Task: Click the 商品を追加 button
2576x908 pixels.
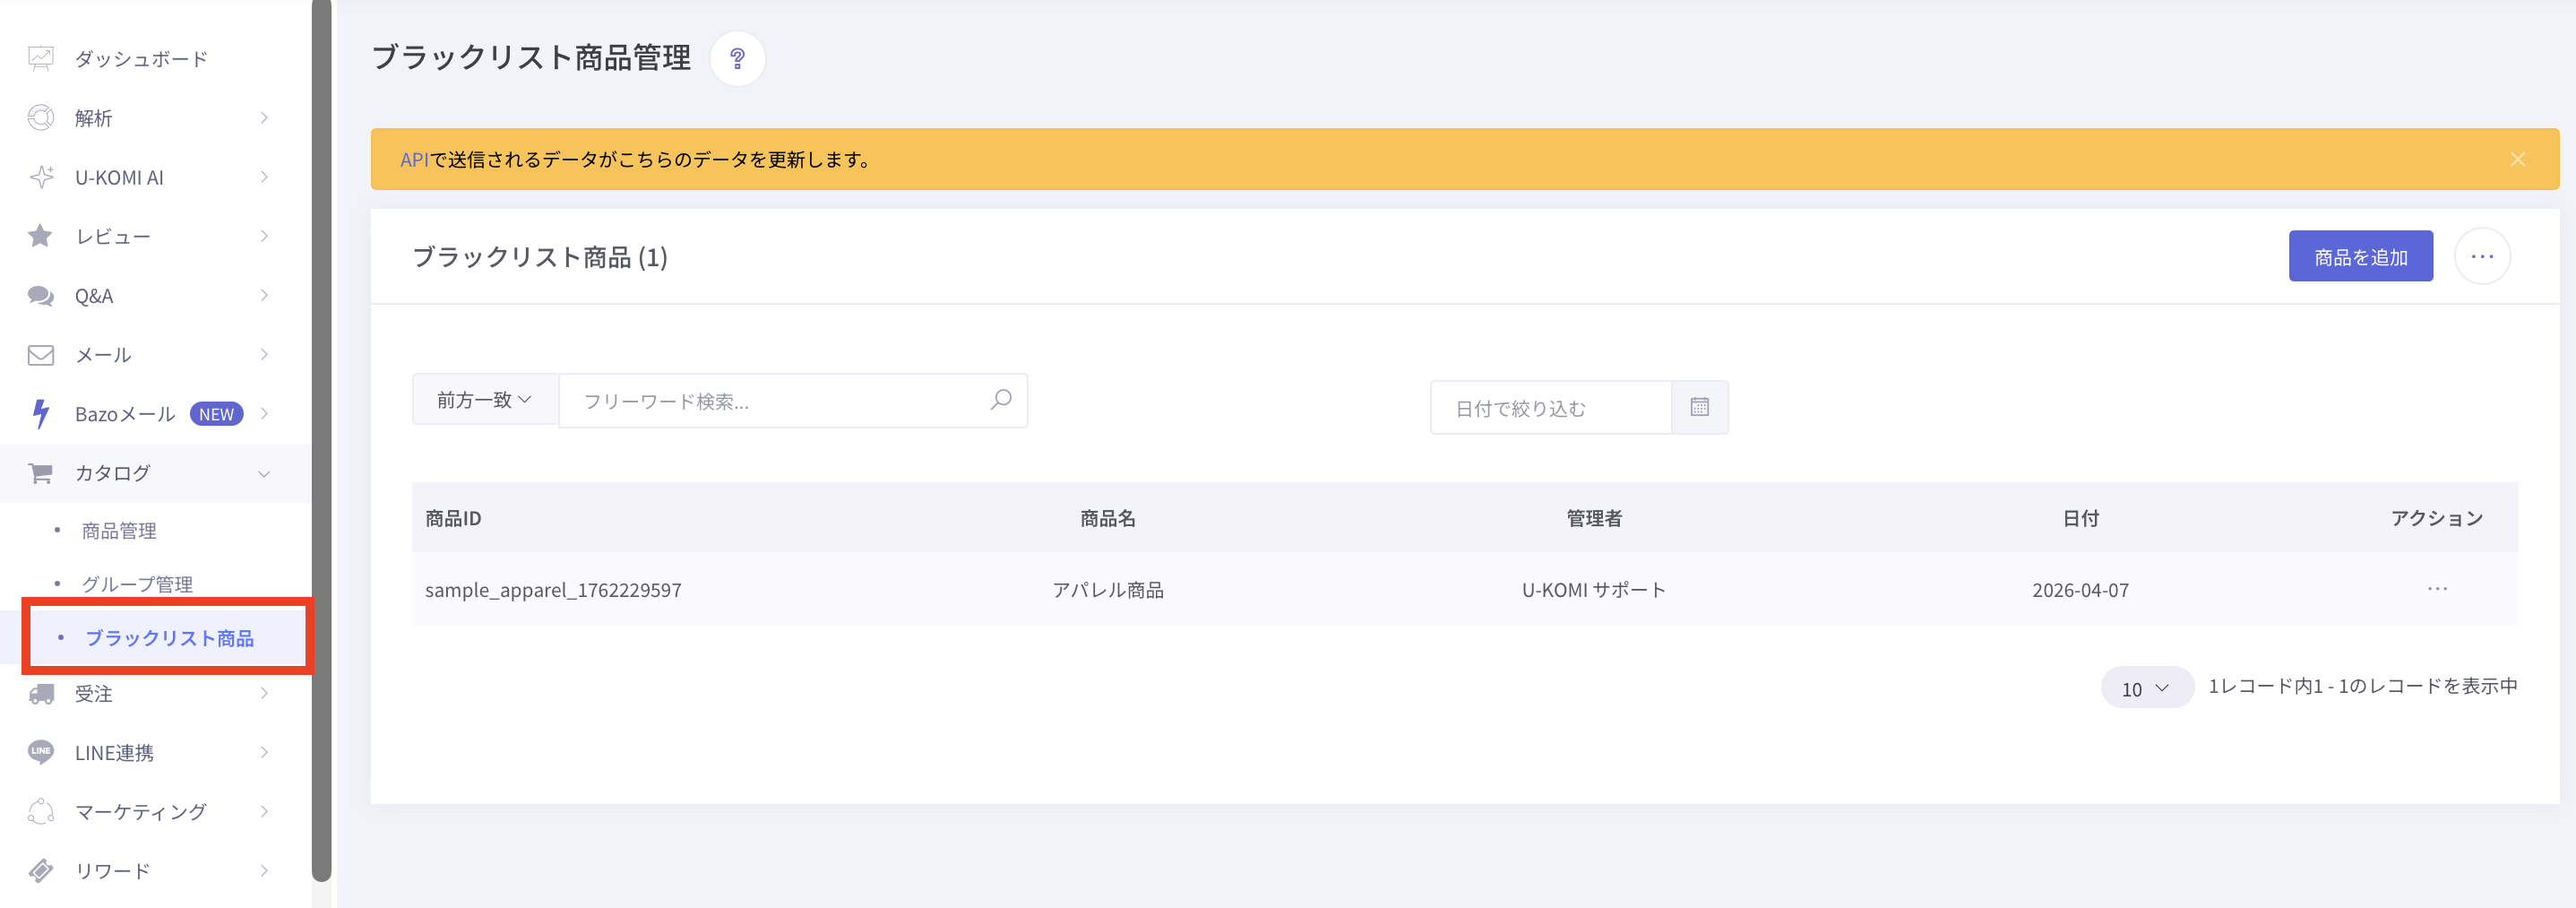Action: tap(2360, 257)
